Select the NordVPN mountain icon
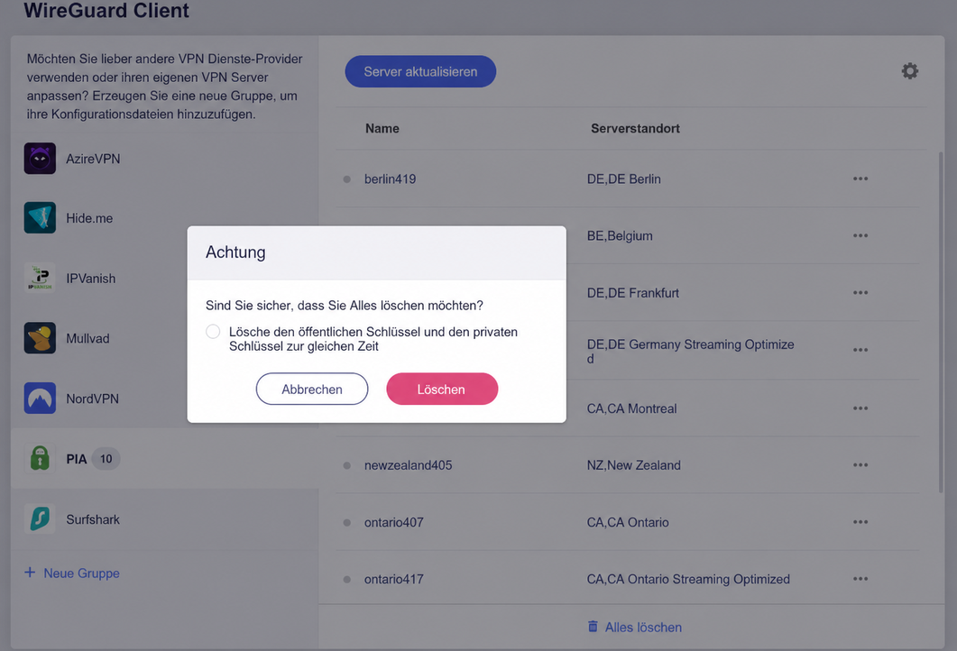The image size is (957, 651). (40, 399)
